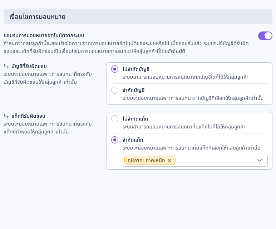This screenshot has width=276, height=229.
Task: Choose the ไม่จำกัดแท็ก radio option
Action: point(115,119)
